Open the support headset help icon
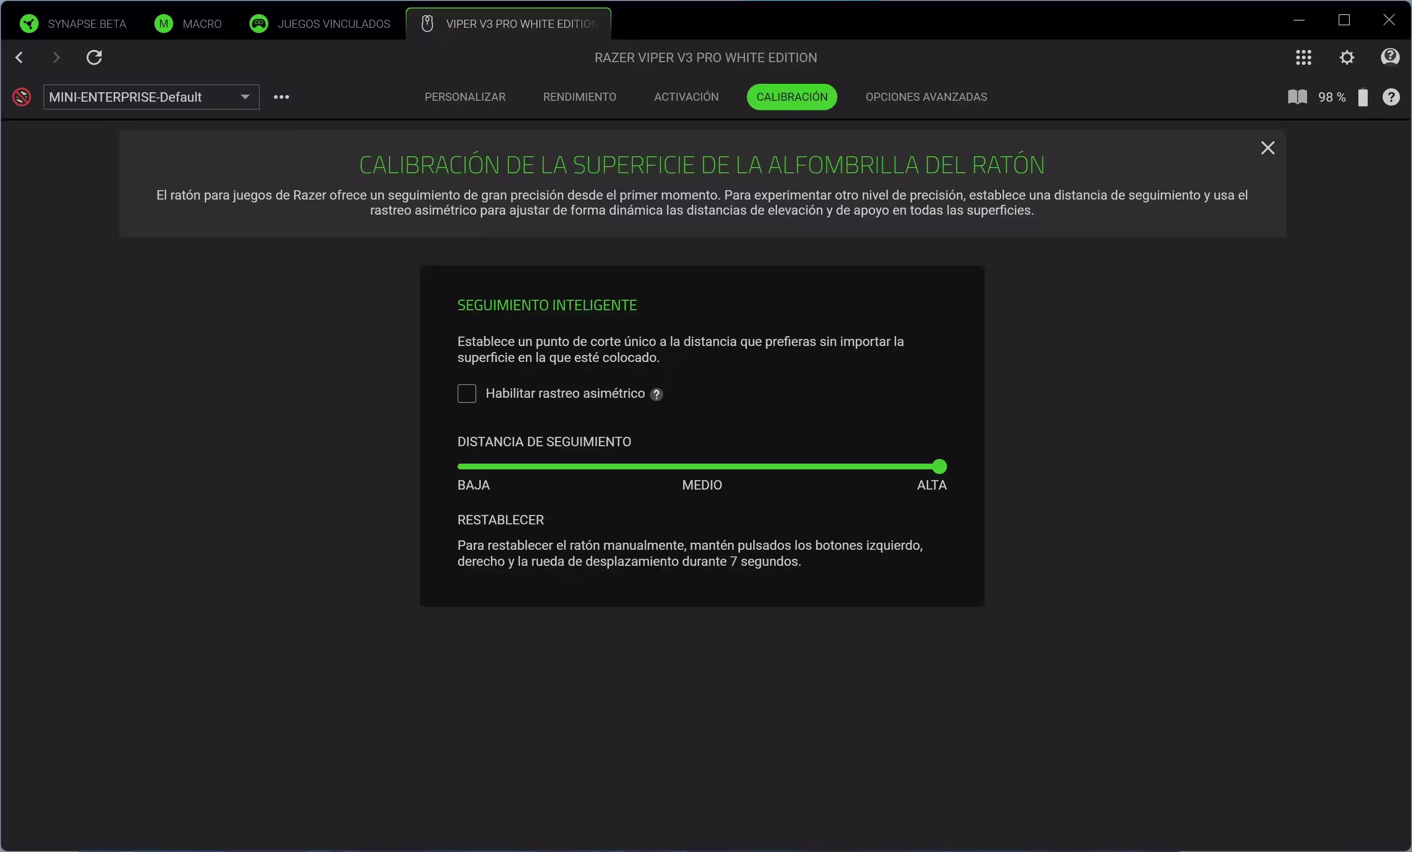Image resolution: width=1412 pixels, height=852 pixels. (x=1390, y=57)
